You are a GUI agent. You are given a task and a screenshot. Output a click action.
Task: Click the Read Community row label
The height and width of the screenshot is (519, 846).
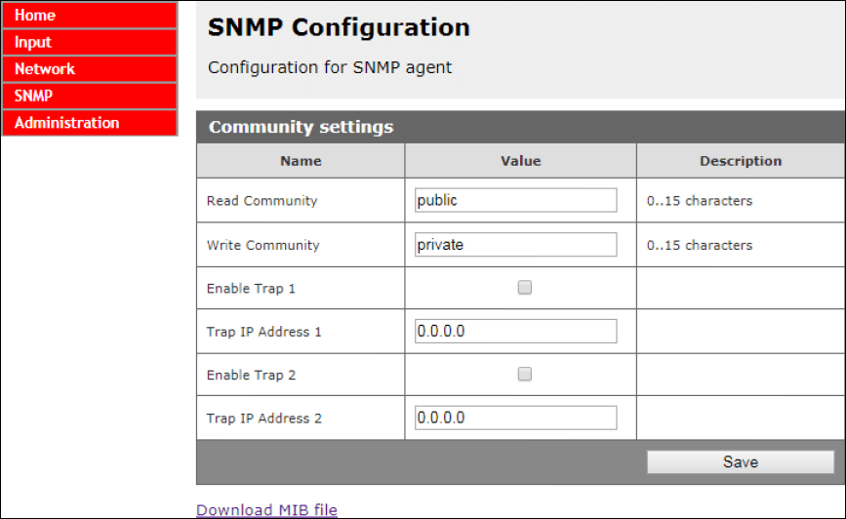pyautogui.click(x=262, y=201)
